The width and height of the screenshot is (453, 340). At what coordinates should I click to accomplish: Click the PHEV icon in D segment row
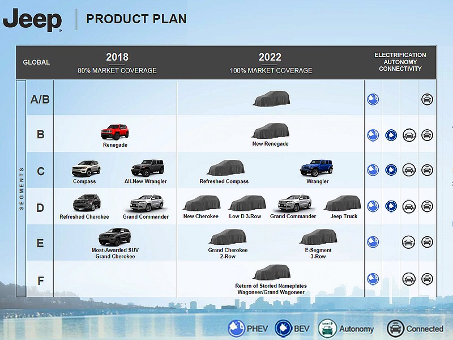(x=373, y=206)
